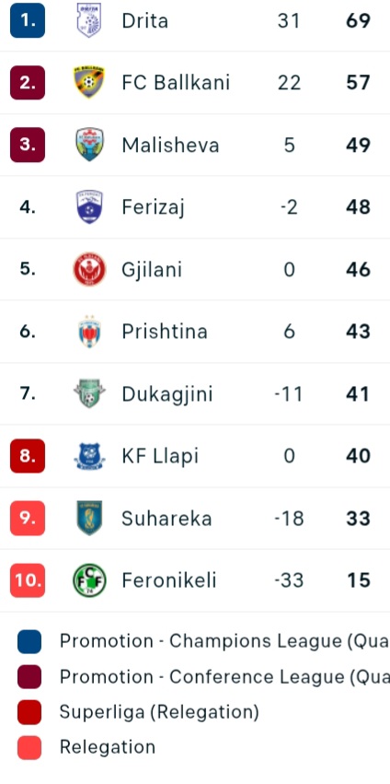This screenshot has width=390, height=784.
Task: Click the Feronikeli team name
Action: (x=168, y=580)
